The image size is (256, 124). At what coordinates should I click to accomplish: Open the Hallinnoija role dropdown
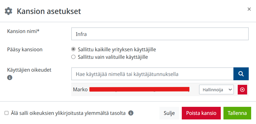coord(216,90)
